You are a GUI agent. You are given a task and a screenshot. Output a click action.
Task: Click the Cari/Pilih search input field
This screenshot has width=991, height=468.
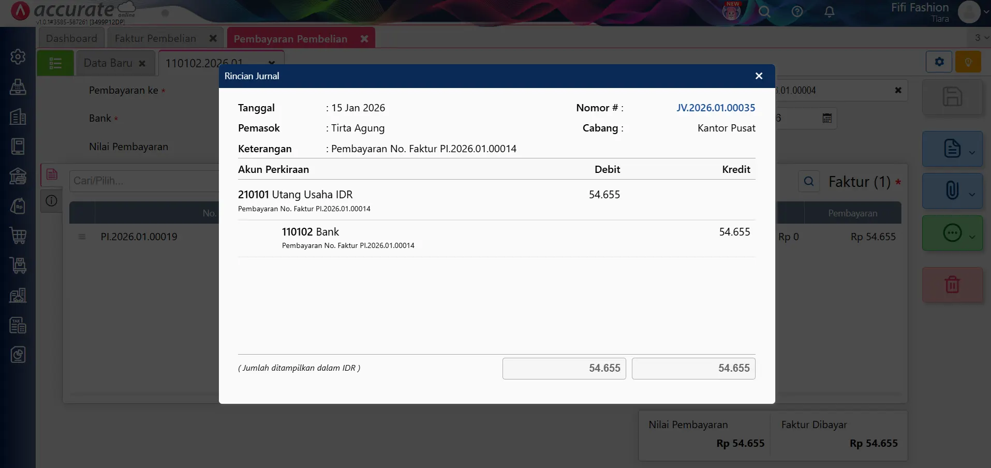pyautogui.click(x=145, y=181)
